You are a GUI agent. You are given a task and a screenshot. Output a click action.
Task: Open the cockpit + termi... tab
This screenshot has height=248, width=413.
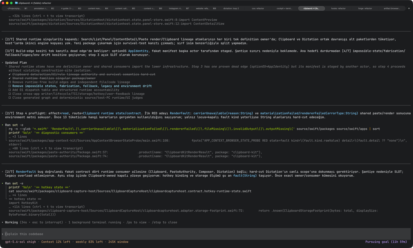tap(284, 9)
